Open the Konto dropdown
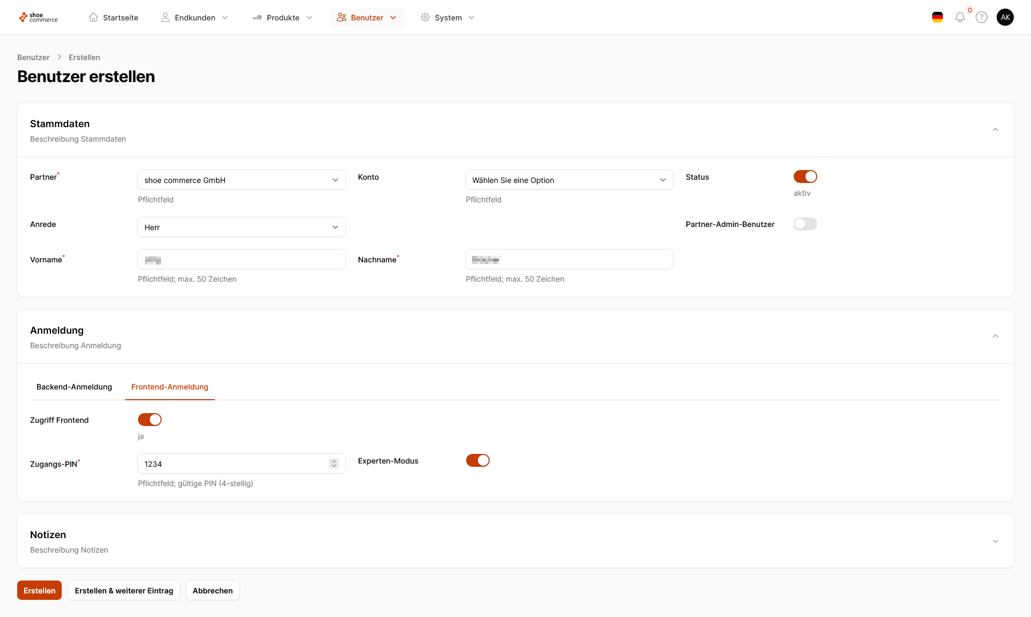This screenshot has width=1031, height=617. (x=569, y=180)
